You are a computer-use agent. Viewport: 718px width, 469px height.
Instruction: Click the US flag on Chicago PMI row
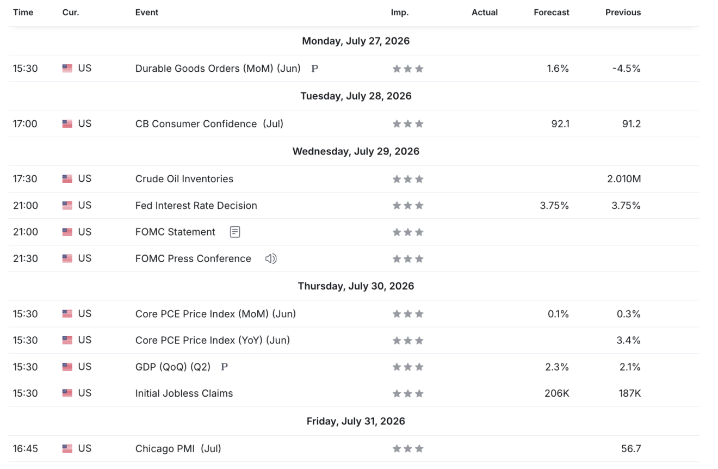point(67,449)
